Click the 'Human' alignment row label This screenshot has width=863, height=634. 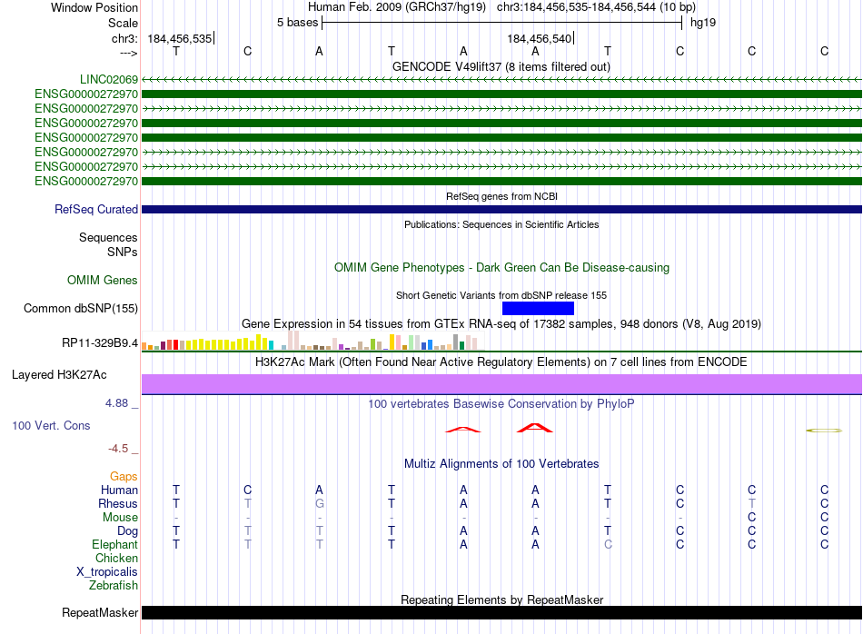pyautogui.click(x=119, y=490)
